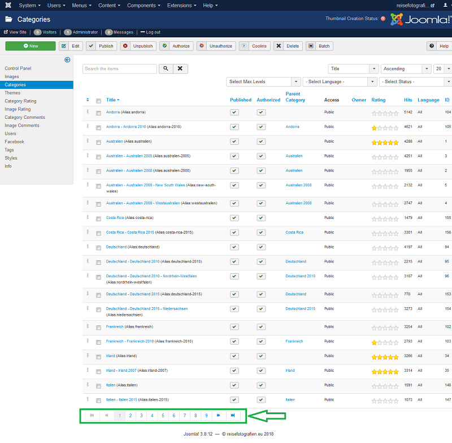The height and width of the screenshot is (443, 452).
Task: Clear search with the X button
Action: click(180, 68)
